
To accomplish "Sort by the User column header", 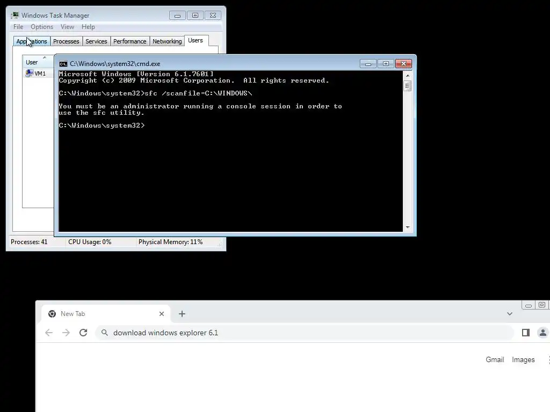I will point(38,62).
